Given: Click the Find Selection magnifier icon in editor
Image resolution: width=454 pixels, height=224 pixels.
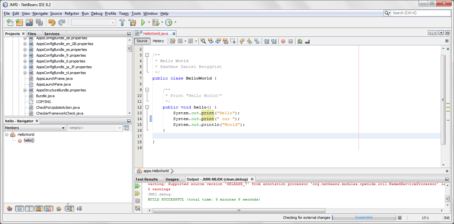Looking at the screenshot, I should coord(203,41).
